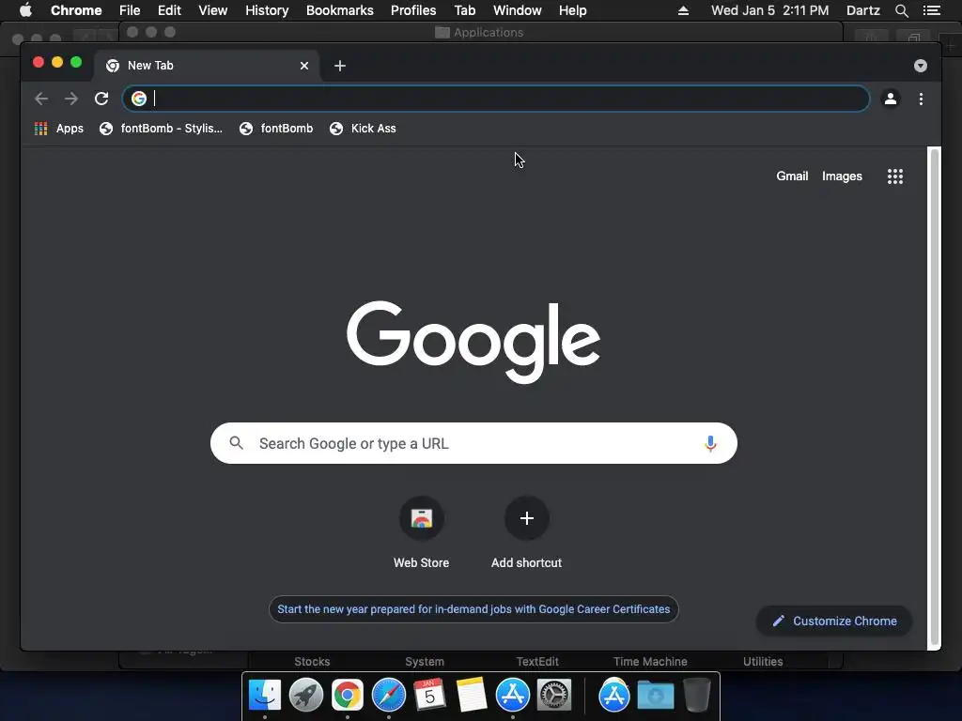Go back using the back arrow
Image resolution: width=962 pixels, height=721 pixels.
pos(41,99)
